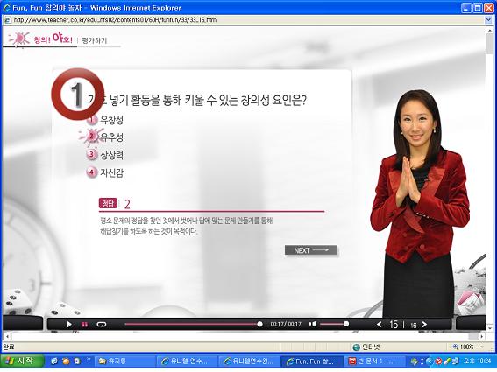Click the address bar URL field
497x372 pixels.
point(244,19)
